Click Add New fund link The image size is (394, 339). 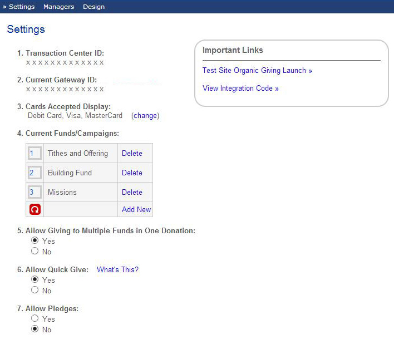tap(136, 209)
